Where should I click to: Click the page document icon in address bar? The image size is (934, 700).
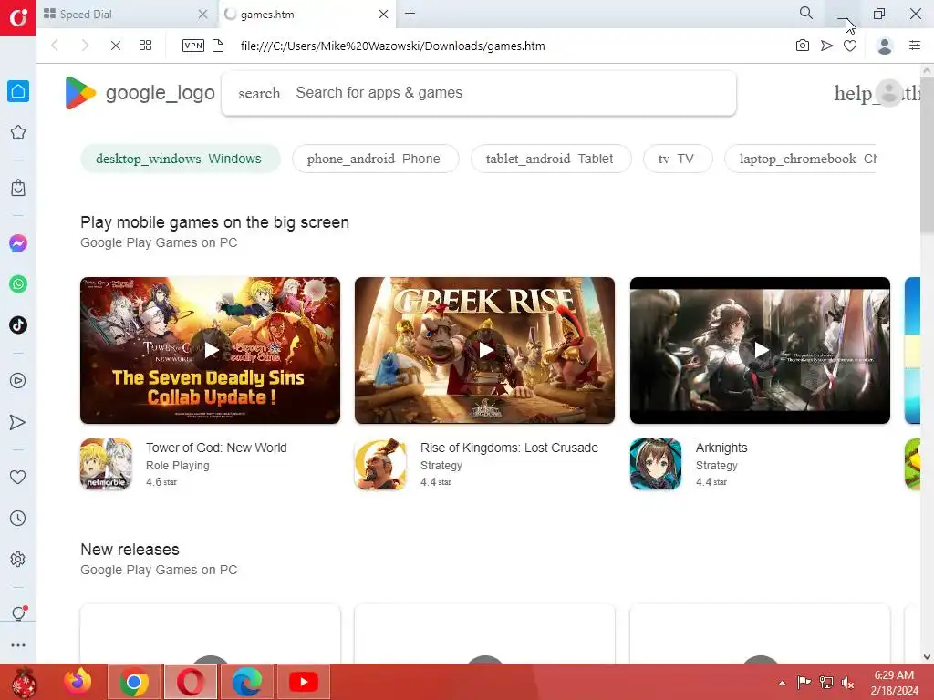(x=218, y=46)
